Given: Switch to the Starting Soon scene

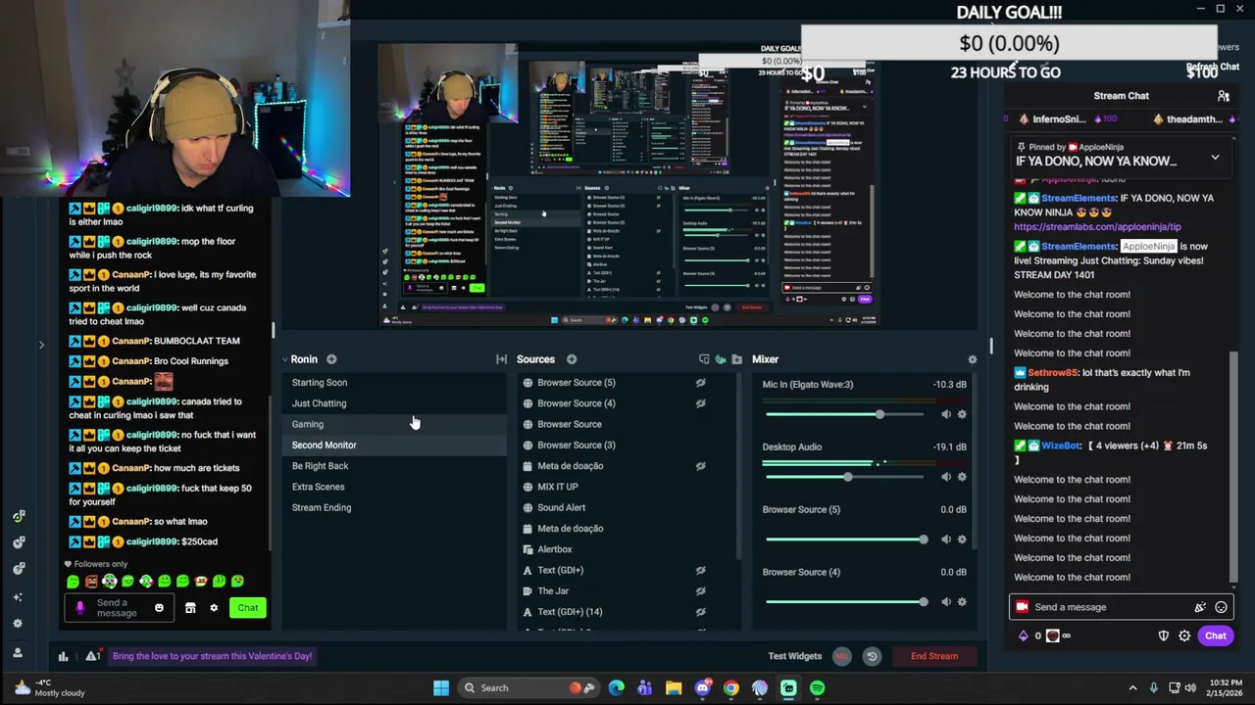Looking at the screenshot, I should coord(320,383).
